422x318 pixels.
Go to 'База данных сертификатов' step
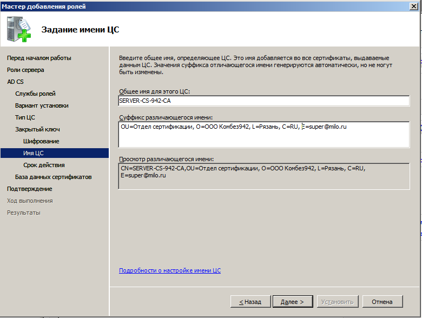pyautogui.click(x=53, y=177)
